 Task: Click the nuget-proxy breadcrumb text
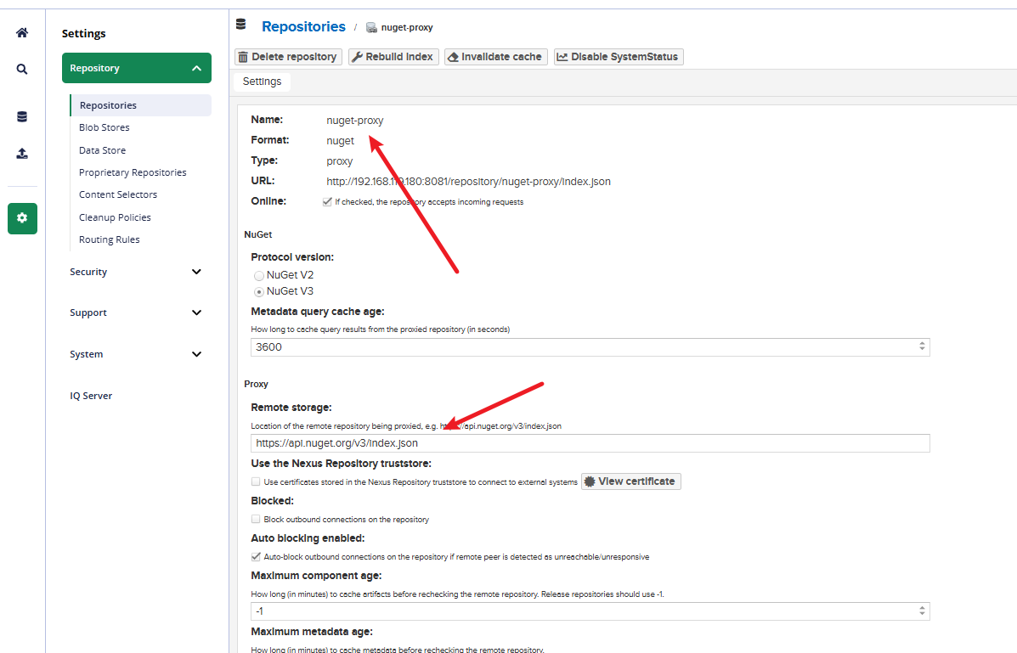(407, 27)
